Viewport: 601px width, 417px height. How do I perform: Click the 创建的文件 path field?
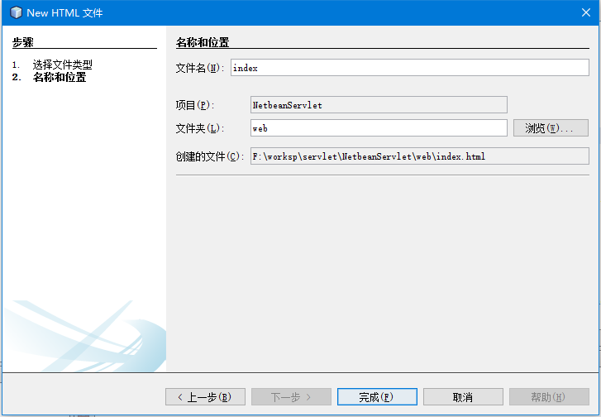click(x=419, y=156)
